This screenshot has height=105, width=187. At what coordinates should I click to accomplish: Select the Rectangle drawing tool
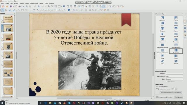22,10
